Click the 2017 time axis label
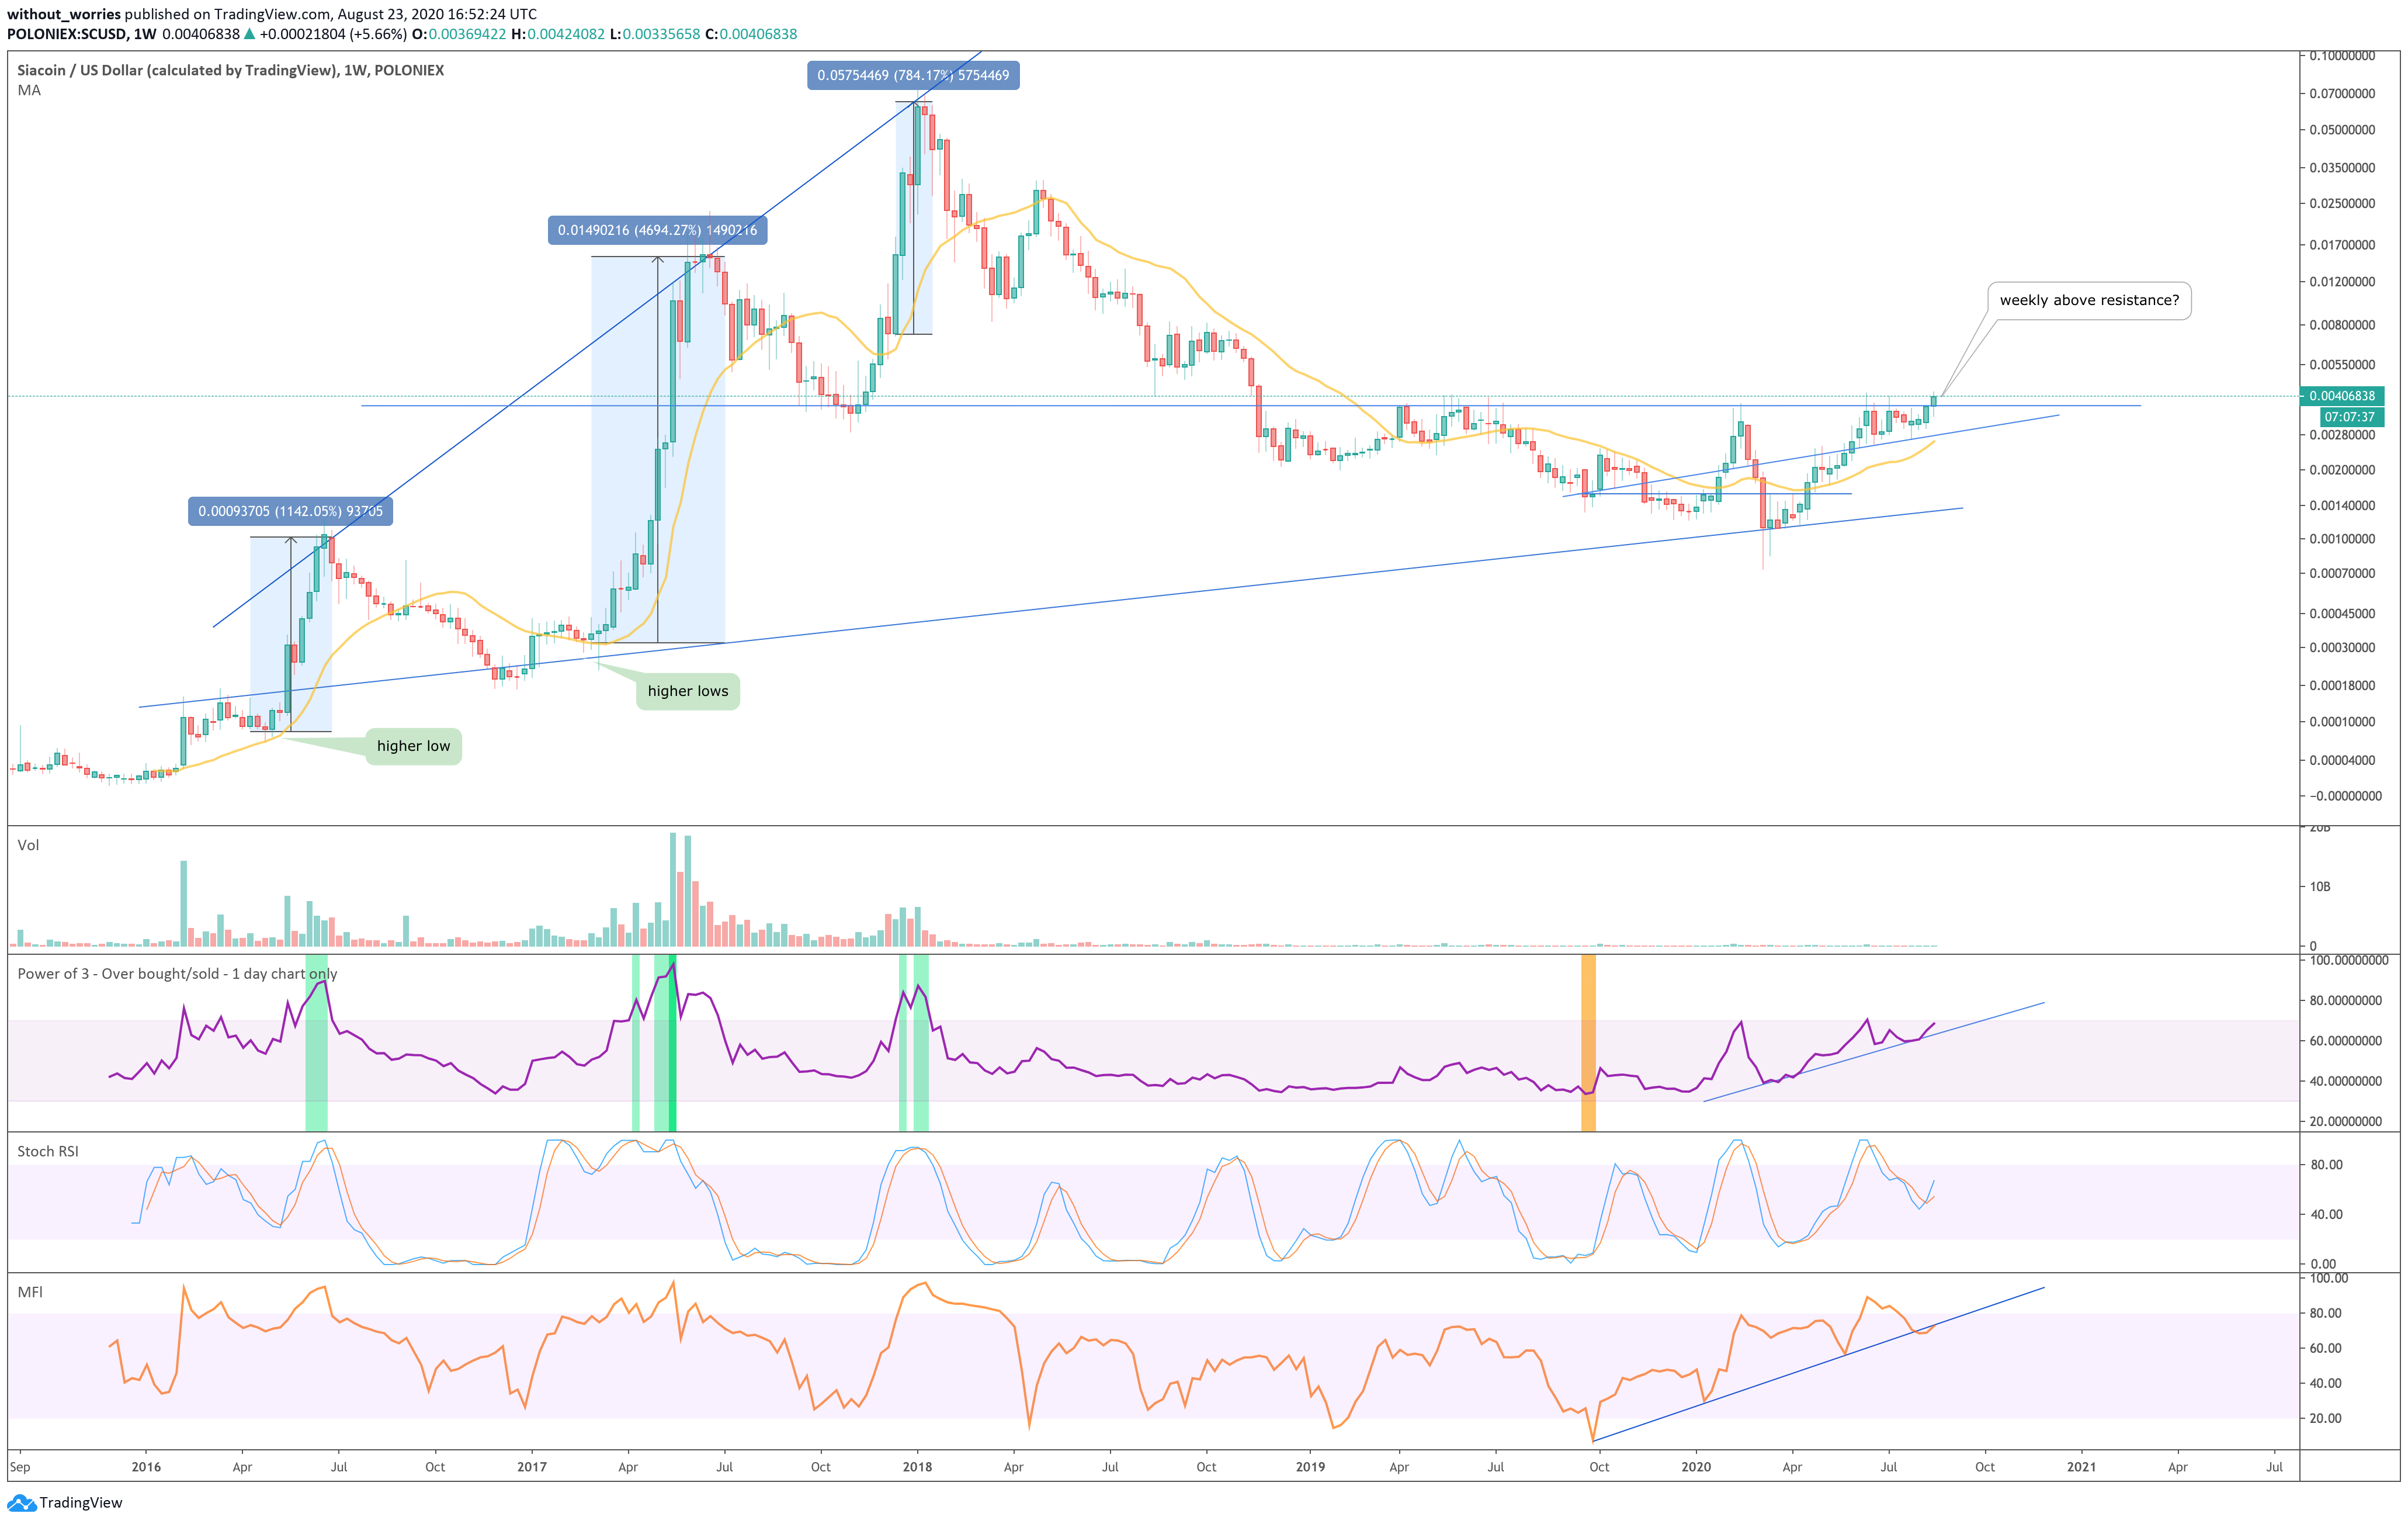 (x=532, y=1467)
